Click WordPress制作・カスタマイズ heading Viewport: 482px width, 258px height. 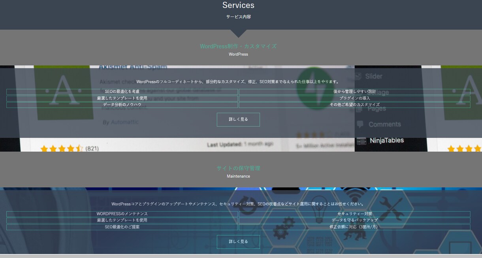coord(238,46)
